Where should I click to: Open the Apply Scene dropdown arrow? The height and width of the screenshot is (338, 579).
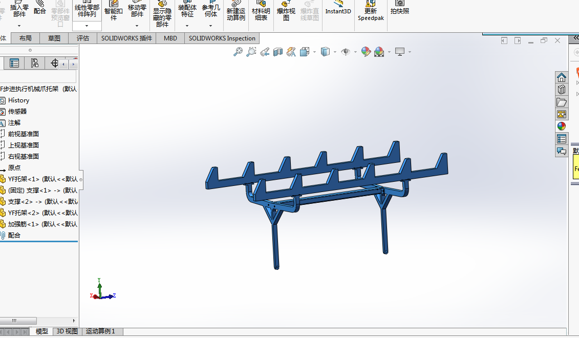389,52
